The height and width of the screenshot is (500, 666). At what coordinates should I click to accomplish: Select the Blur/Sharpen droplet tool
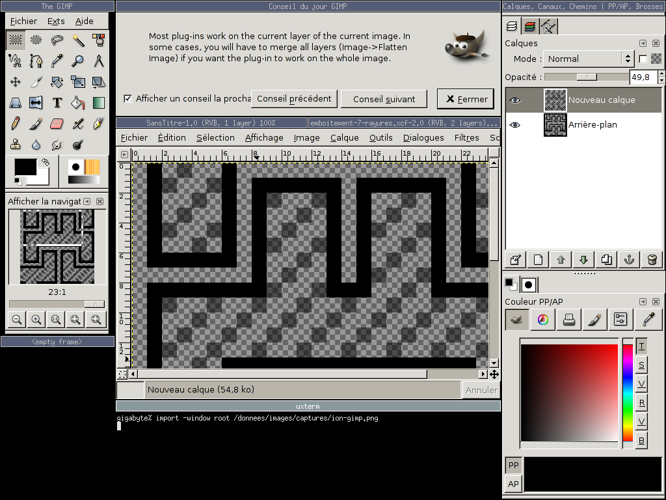[36, 144]
